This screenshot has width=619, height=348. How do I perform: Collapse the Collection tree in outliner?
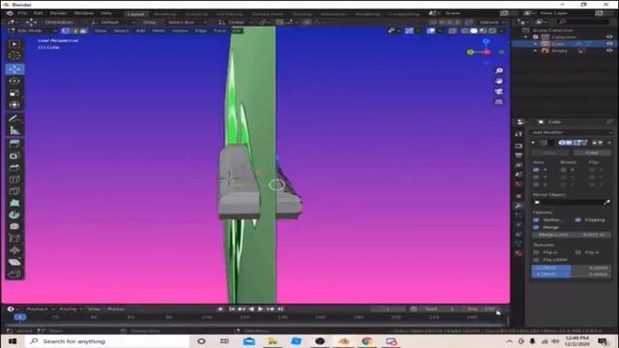point(526,37)
